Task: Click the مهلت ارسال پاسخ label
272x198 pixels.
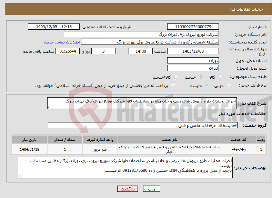Action: tap(248, 51)
